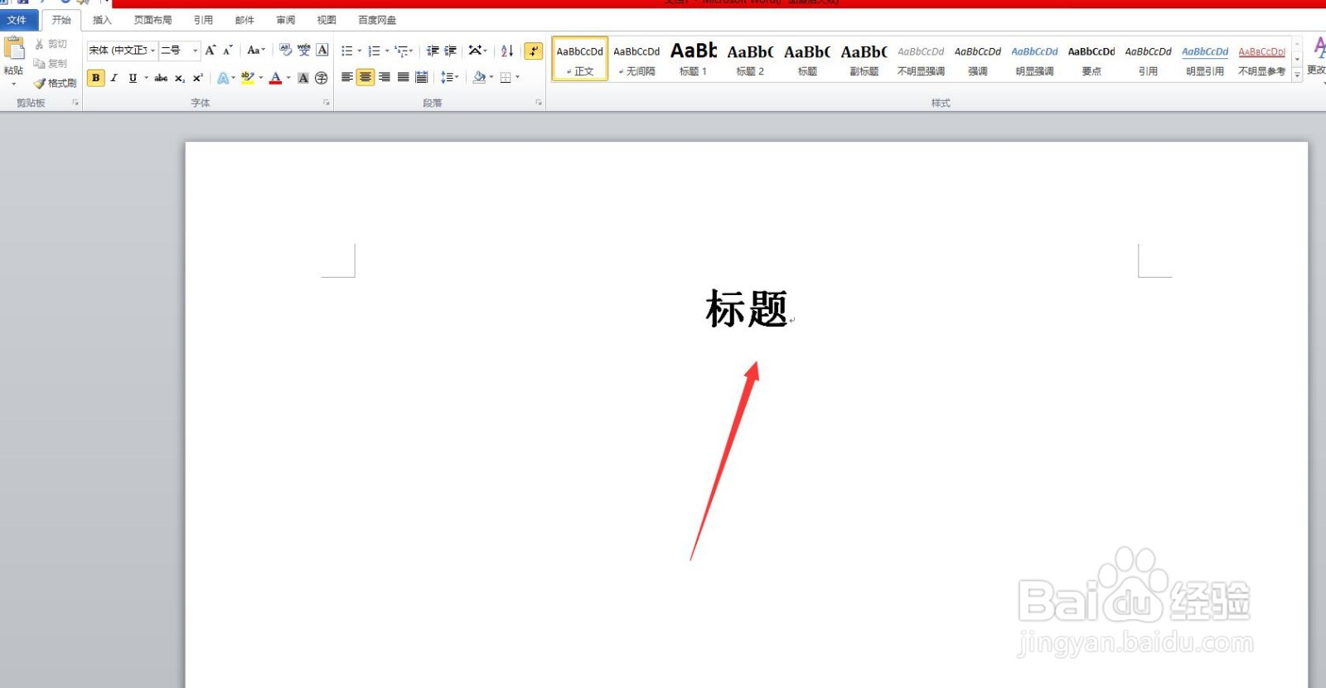Click the enclosed character (字) icon
This screenshot has height=688, width=1326.
tap(322, 78)
